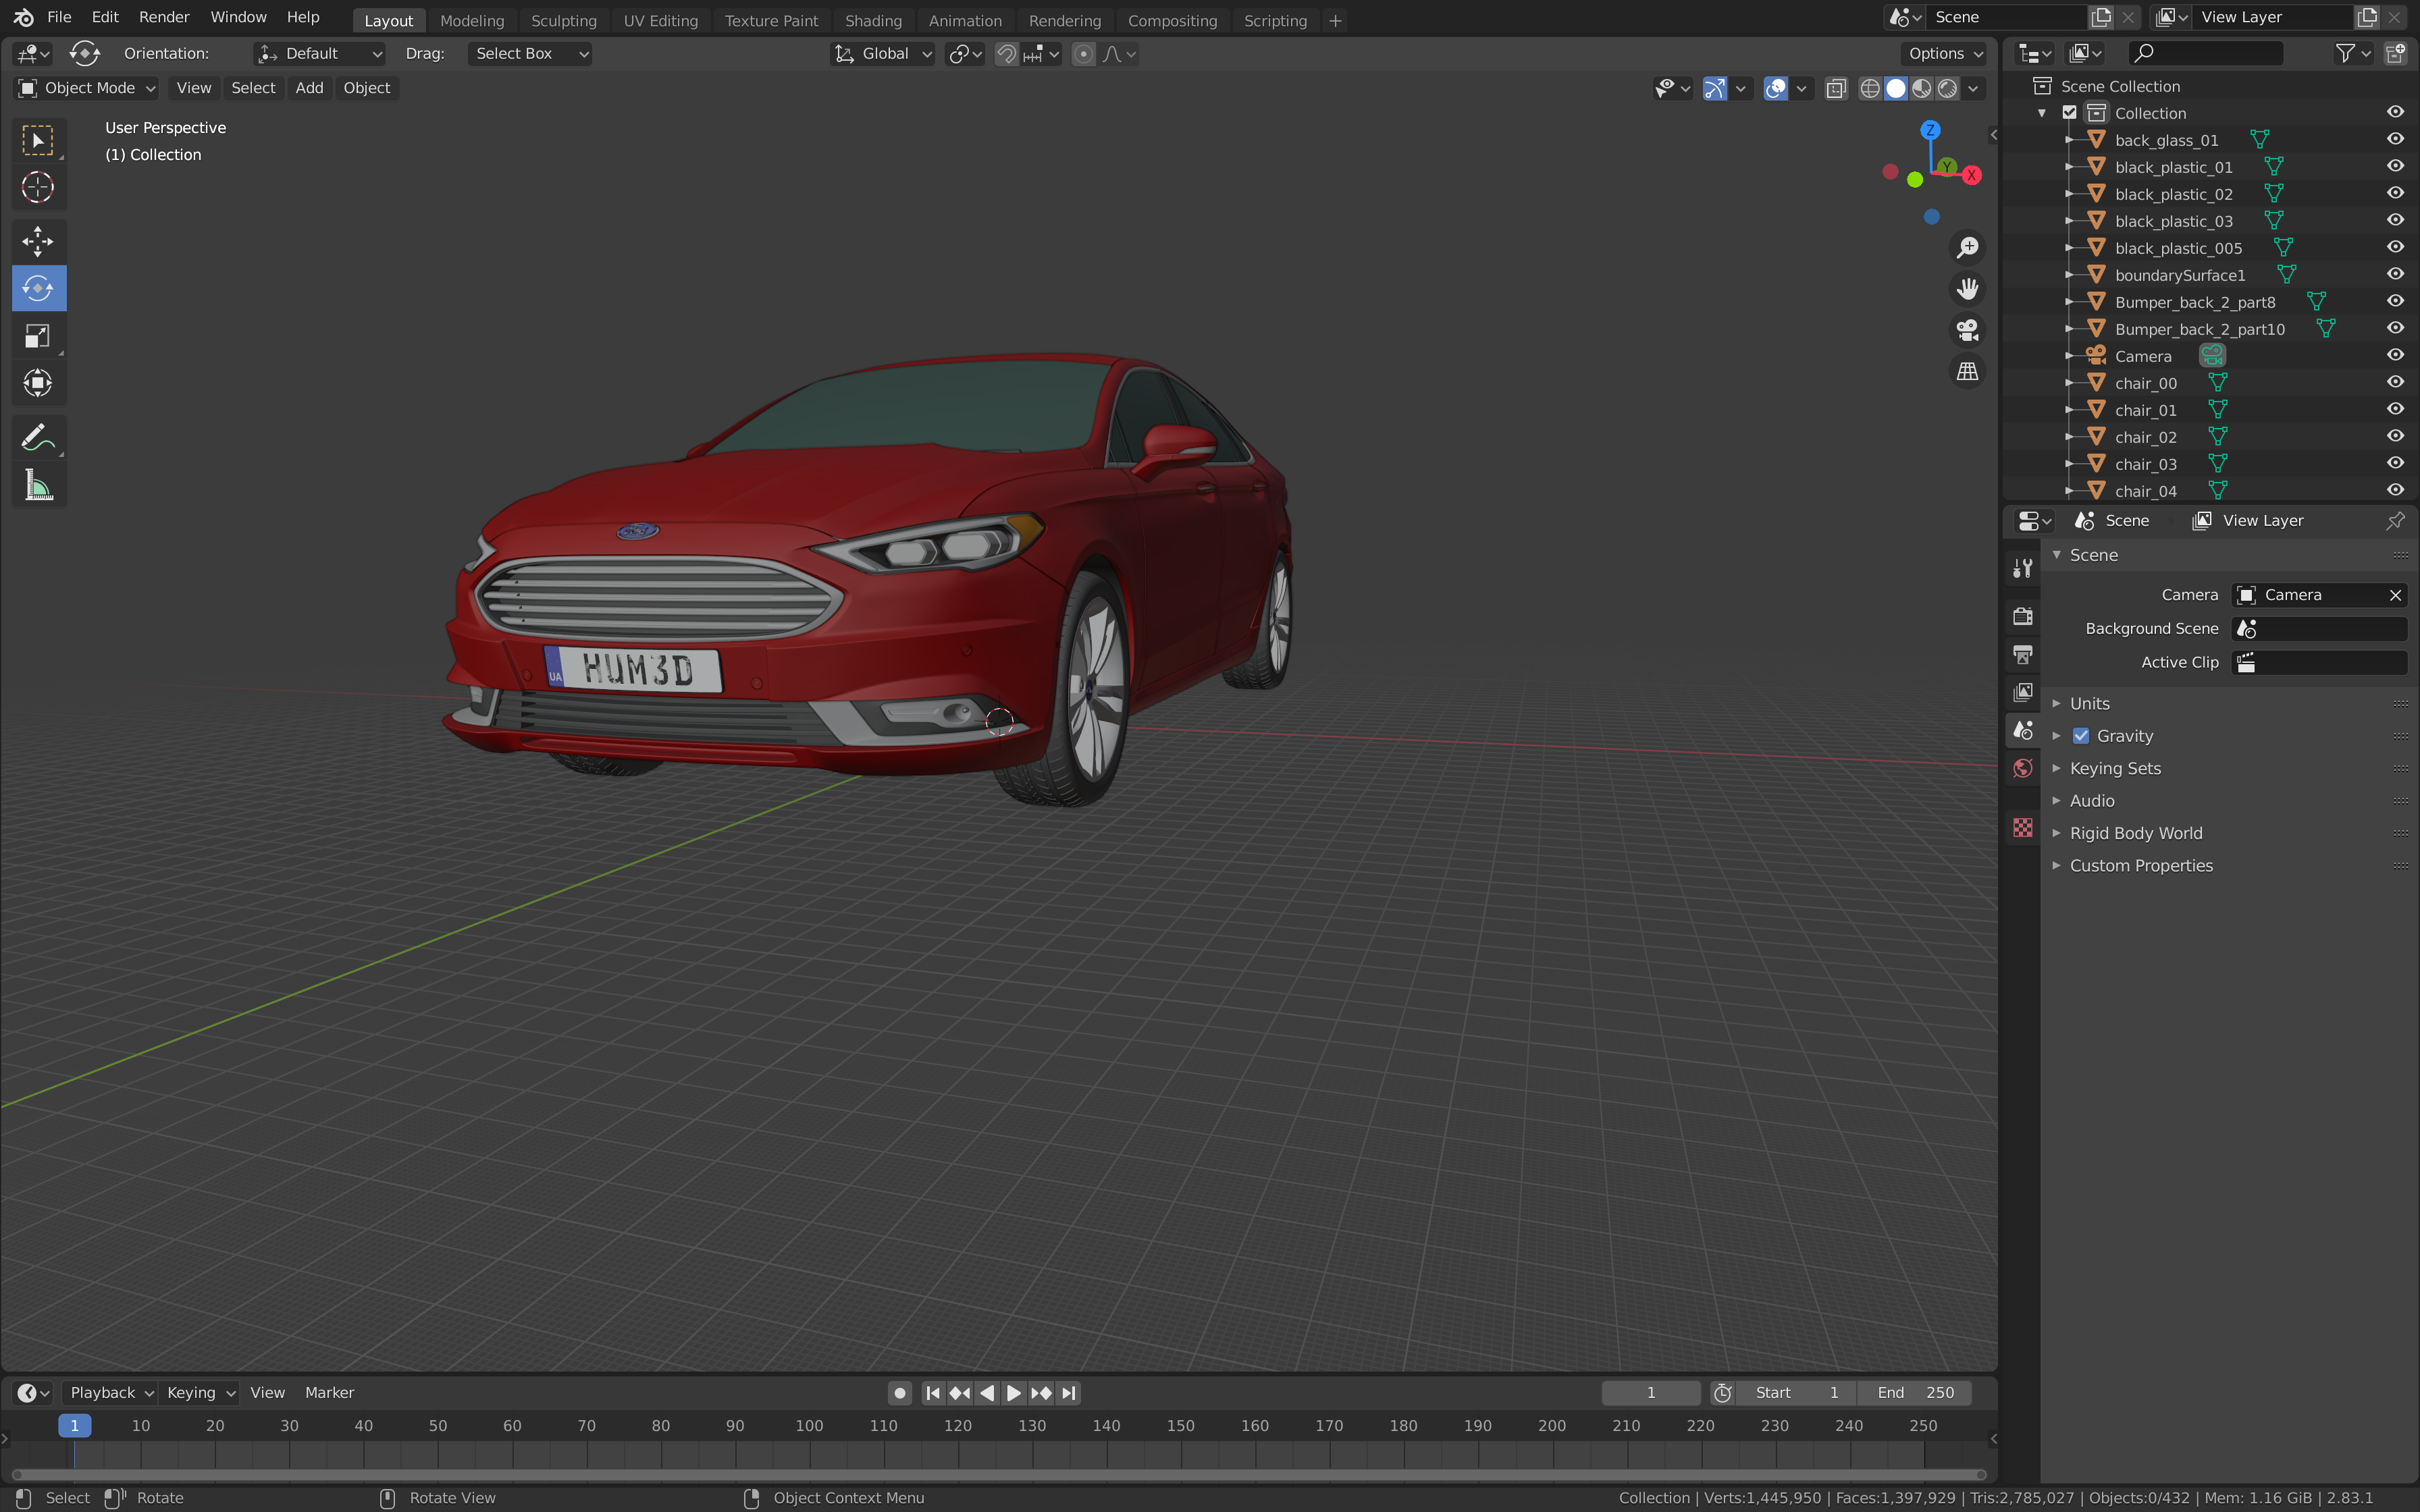Switch to Material Preview shading
Viewport: 2420px width, 1512px height.
[x=1921, y=88]
